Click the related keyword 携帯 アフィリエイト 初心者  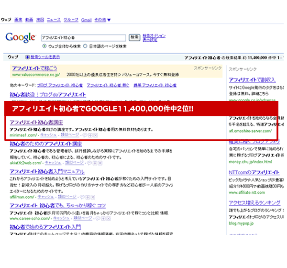click(x=155, y=85)
